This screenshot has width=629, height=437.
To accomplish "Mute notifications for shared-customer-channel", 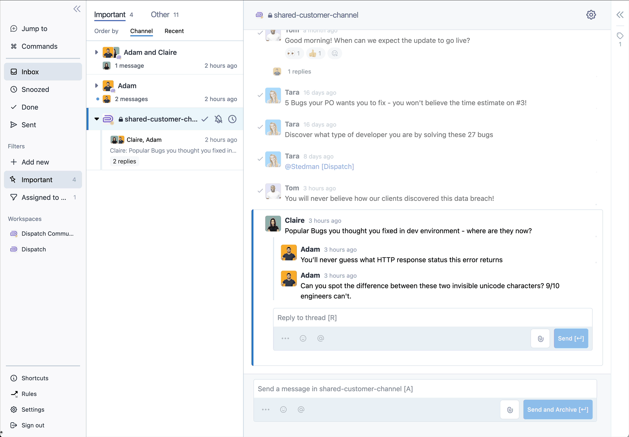I will point(218,119).
